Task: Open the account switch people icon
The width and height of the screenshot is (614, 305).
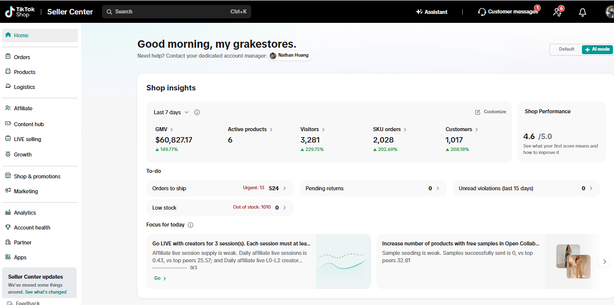Action: click(557, 12)
